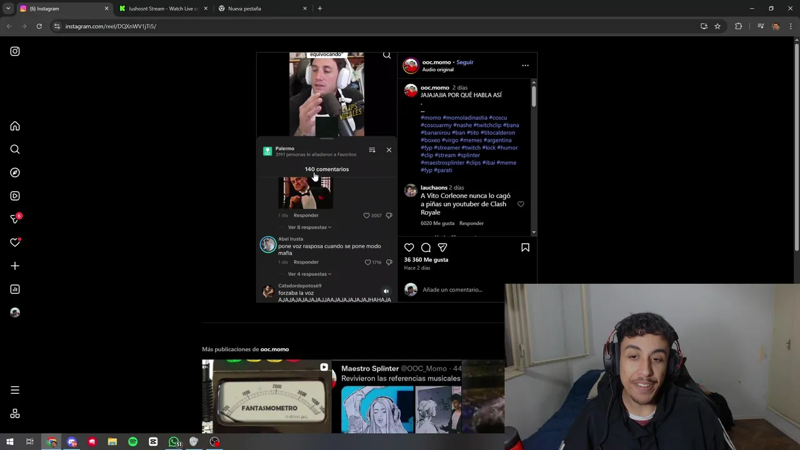The image size is (800, 450).
Task: Reply to lauchaons' comment via Responder
Action: point(471,223)
